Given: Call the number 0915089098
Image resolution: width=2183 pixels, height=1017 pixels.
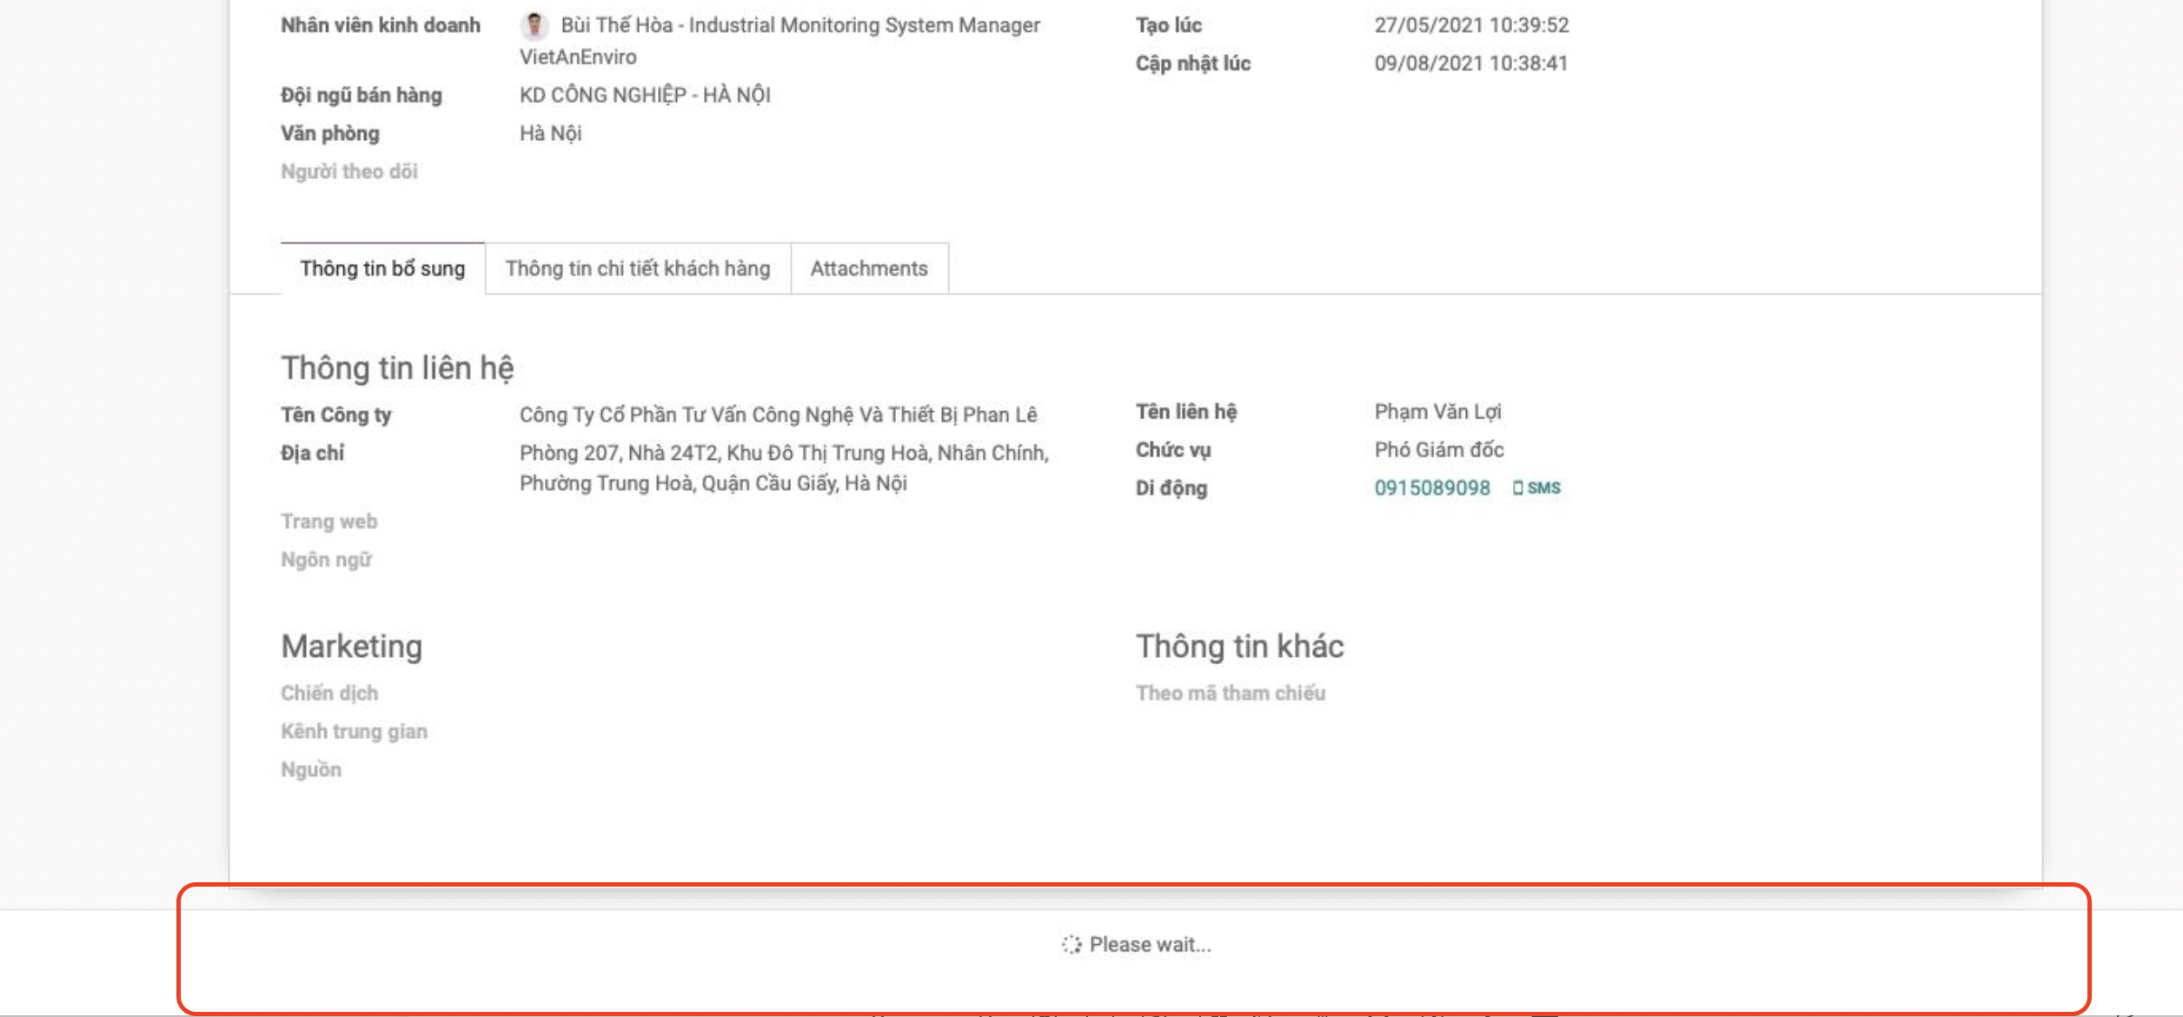Looking at the screenshot, I should 1433,488.
